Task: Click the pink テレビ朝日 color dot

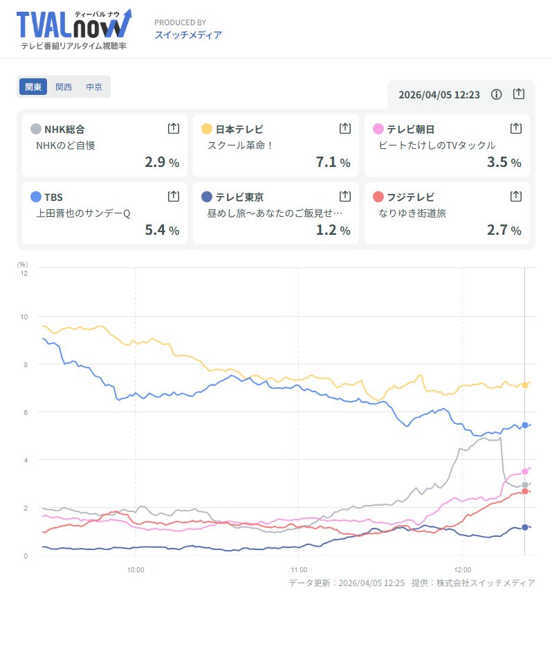Action: 378,129
